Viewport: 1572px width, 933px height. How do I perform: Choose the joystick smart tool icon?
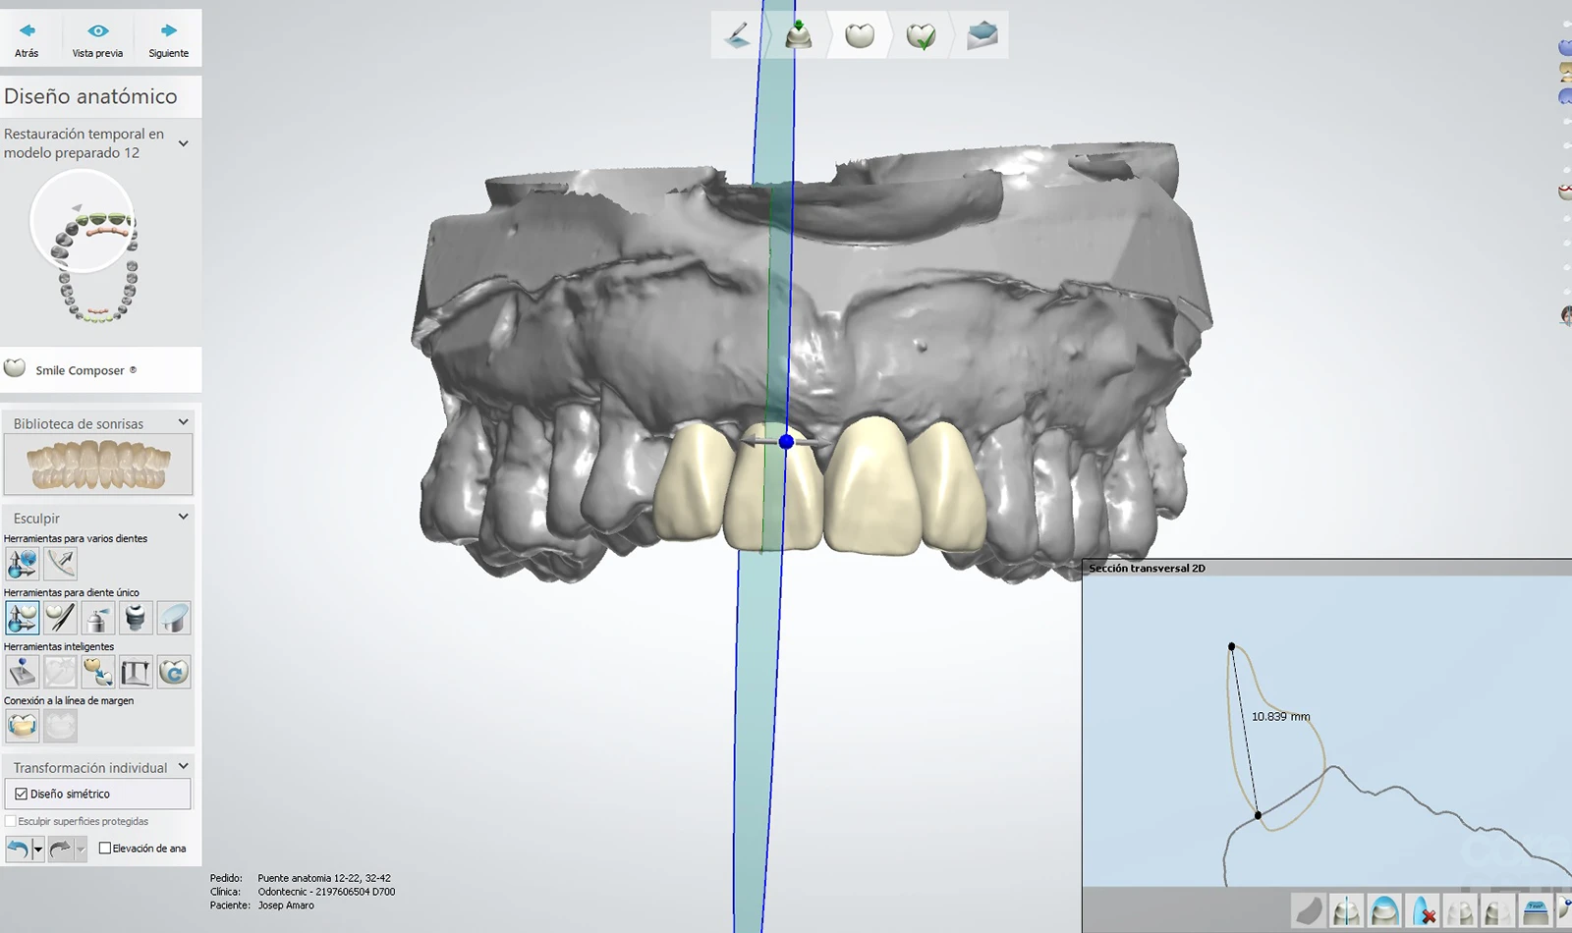[x=22, y=672]
